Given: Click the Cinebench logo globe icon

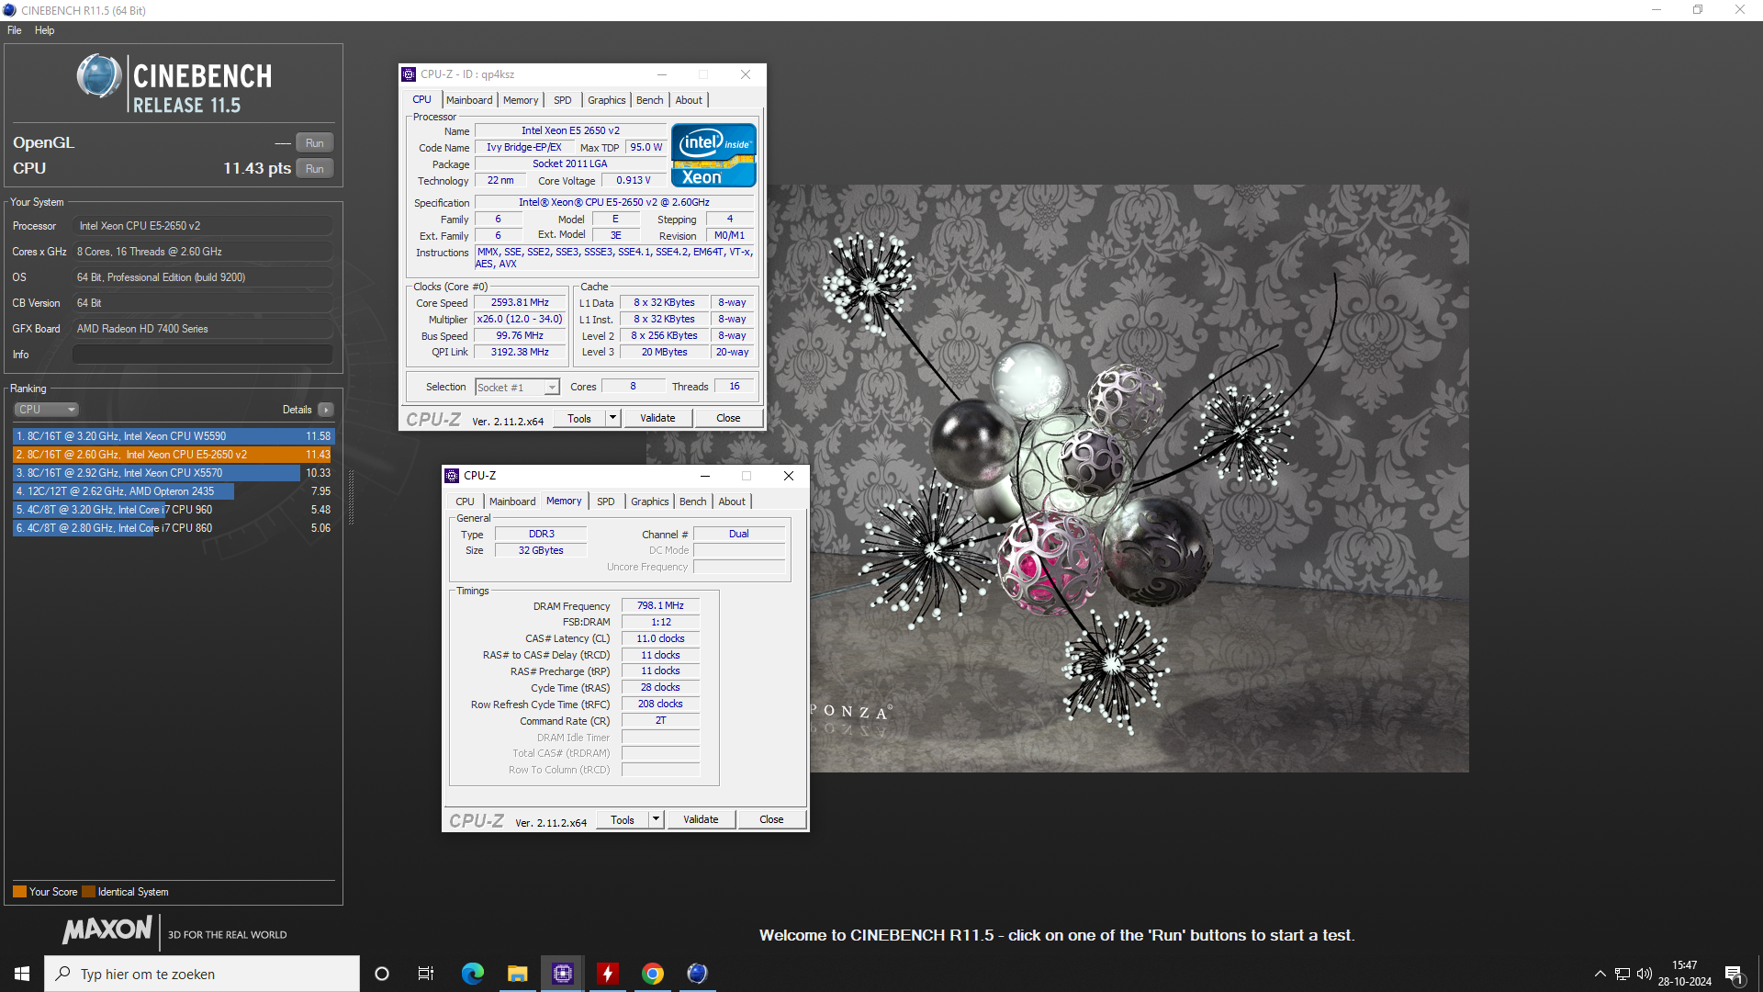Looking at the screenshot, I should (99, 77).
